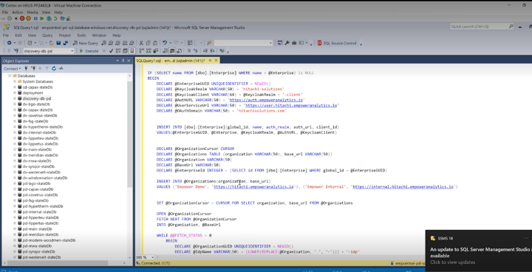Open the Query menu
Image resolution: width=532 pixels, height=272 pixels.
click(x=47, y=35)
